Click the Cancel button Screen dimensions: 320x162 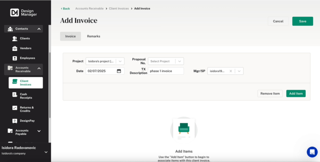[x=278, y=21]
